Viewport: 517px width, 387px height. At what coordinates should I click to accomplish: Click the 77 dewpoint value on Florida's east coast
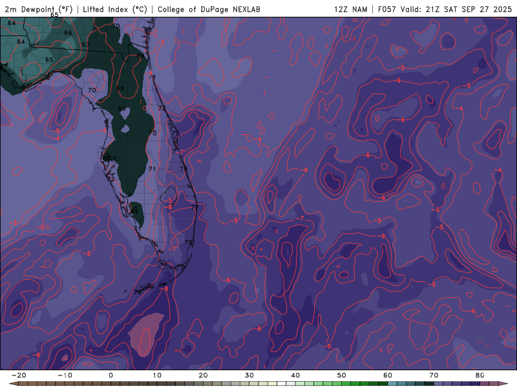[x=195, y=207]
